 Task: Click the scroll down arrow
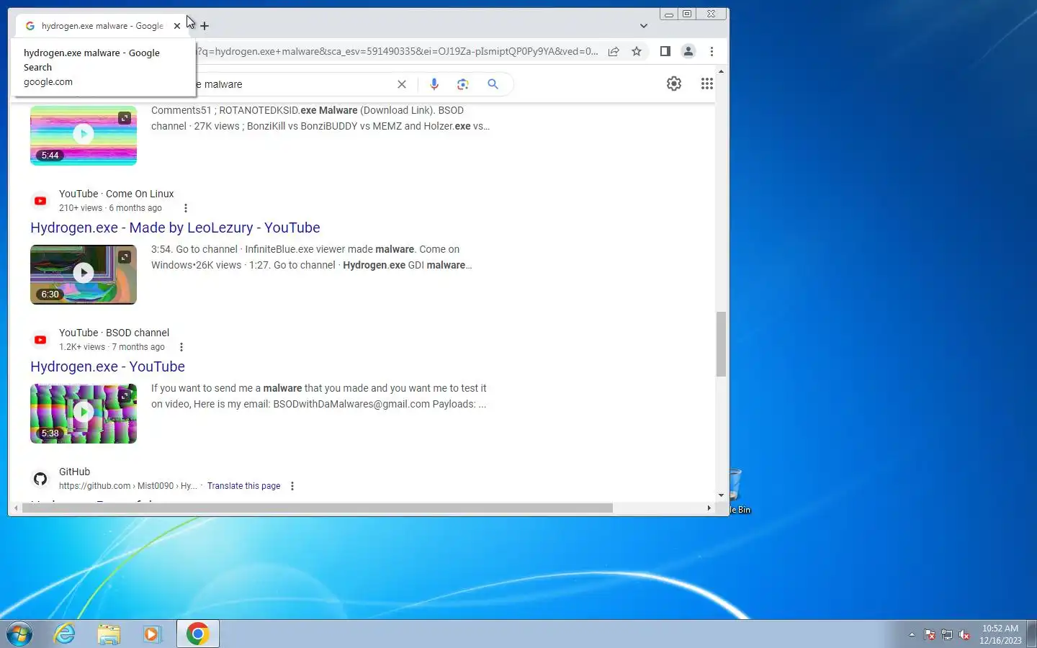coord(721,495)
